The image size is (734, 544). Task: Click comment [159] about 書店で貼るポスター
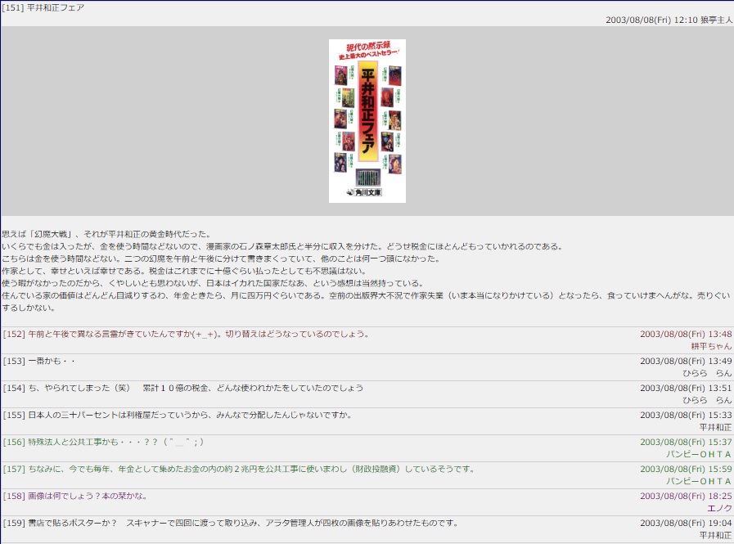[232, 523]
